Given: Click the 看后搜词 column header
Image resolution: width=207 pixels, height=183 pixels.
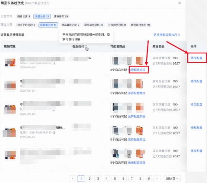Looking at the screenshot, I should pos(78,46).
